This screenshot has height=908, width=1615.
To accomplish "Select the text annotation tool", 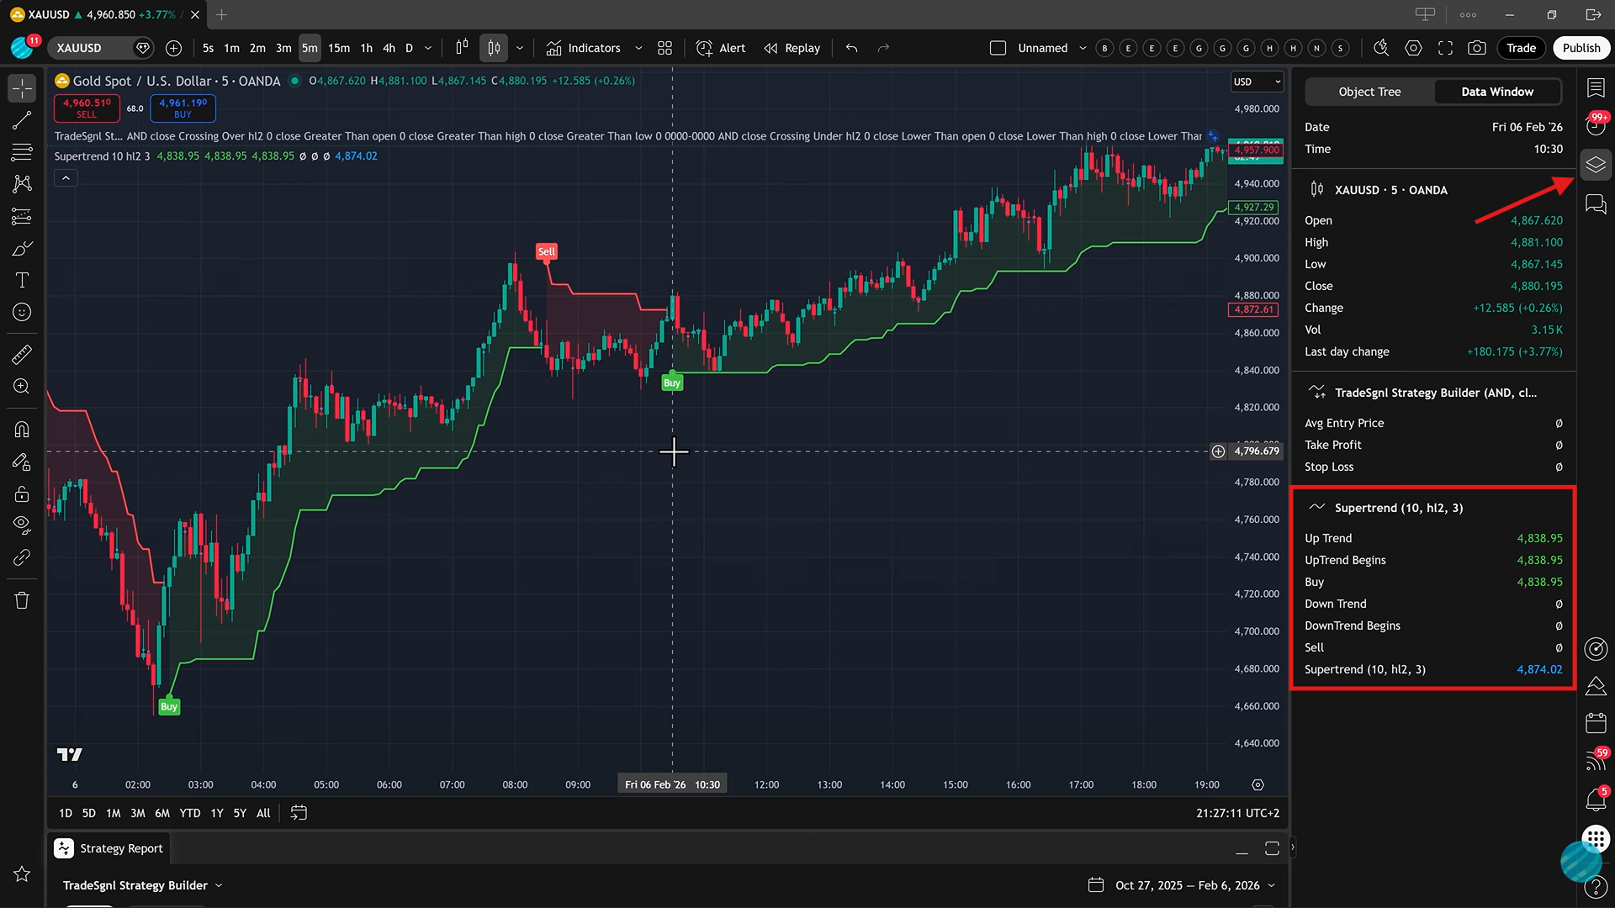I will tap(21, 280).
